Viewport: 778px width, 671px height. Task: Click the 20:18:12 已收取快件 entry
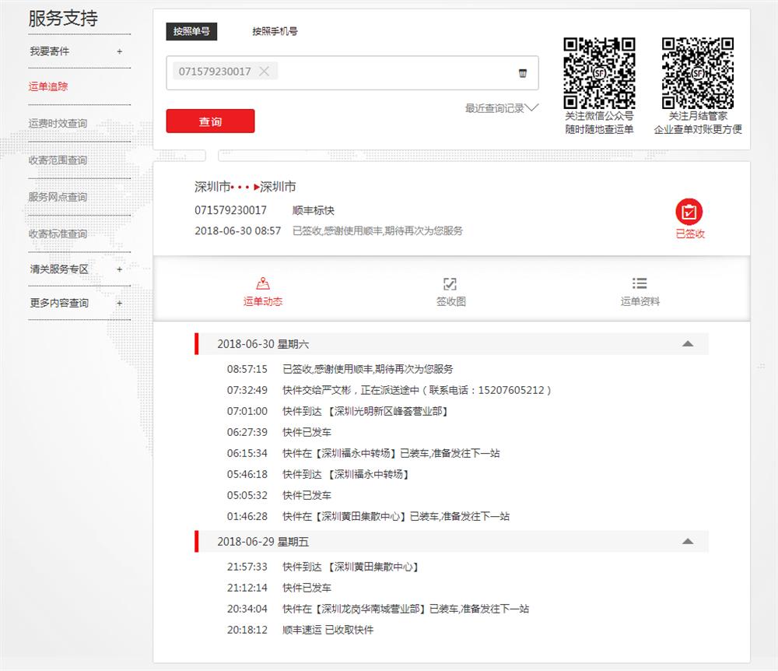pyautogui.click(x=300, y=630)
